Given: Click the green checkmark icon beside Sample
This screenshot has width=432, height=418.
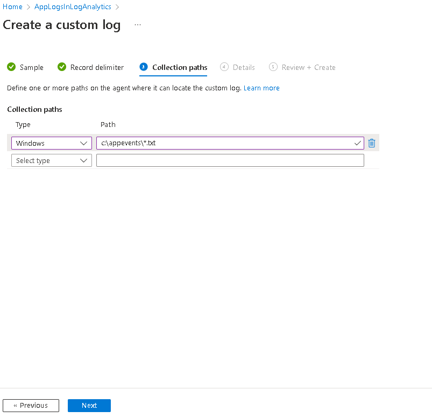Looking at the screenshot, I should click(x=11, y=67).
